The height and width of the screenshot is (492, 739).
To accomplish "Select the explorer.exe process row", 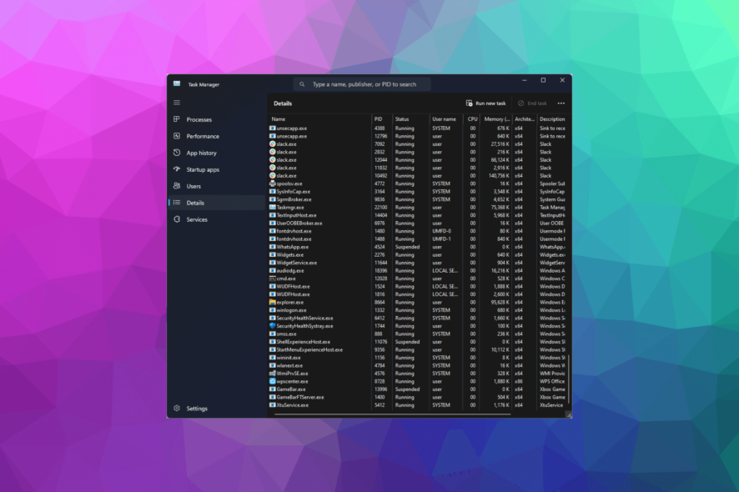I will (x=418, y=302).
